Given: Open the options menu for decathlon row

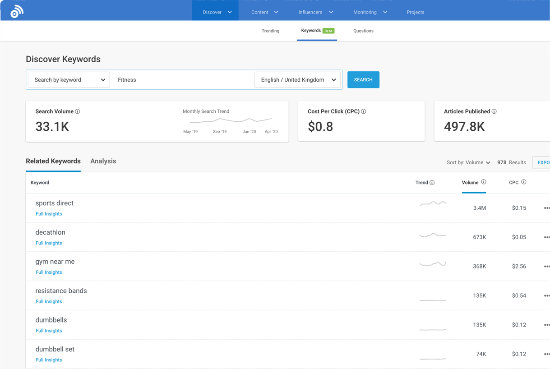Looking at the screenshot, I should pyautogui.click(x=546, y=237).
